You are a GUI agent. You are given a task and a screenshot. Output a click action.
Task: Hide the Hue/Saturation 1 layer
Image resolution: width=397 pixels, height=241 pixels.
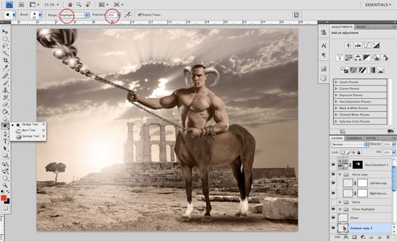(333, 165)
